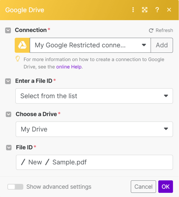Open the online Help link
This screenshot has width=179, height=197.
[69, 67]
